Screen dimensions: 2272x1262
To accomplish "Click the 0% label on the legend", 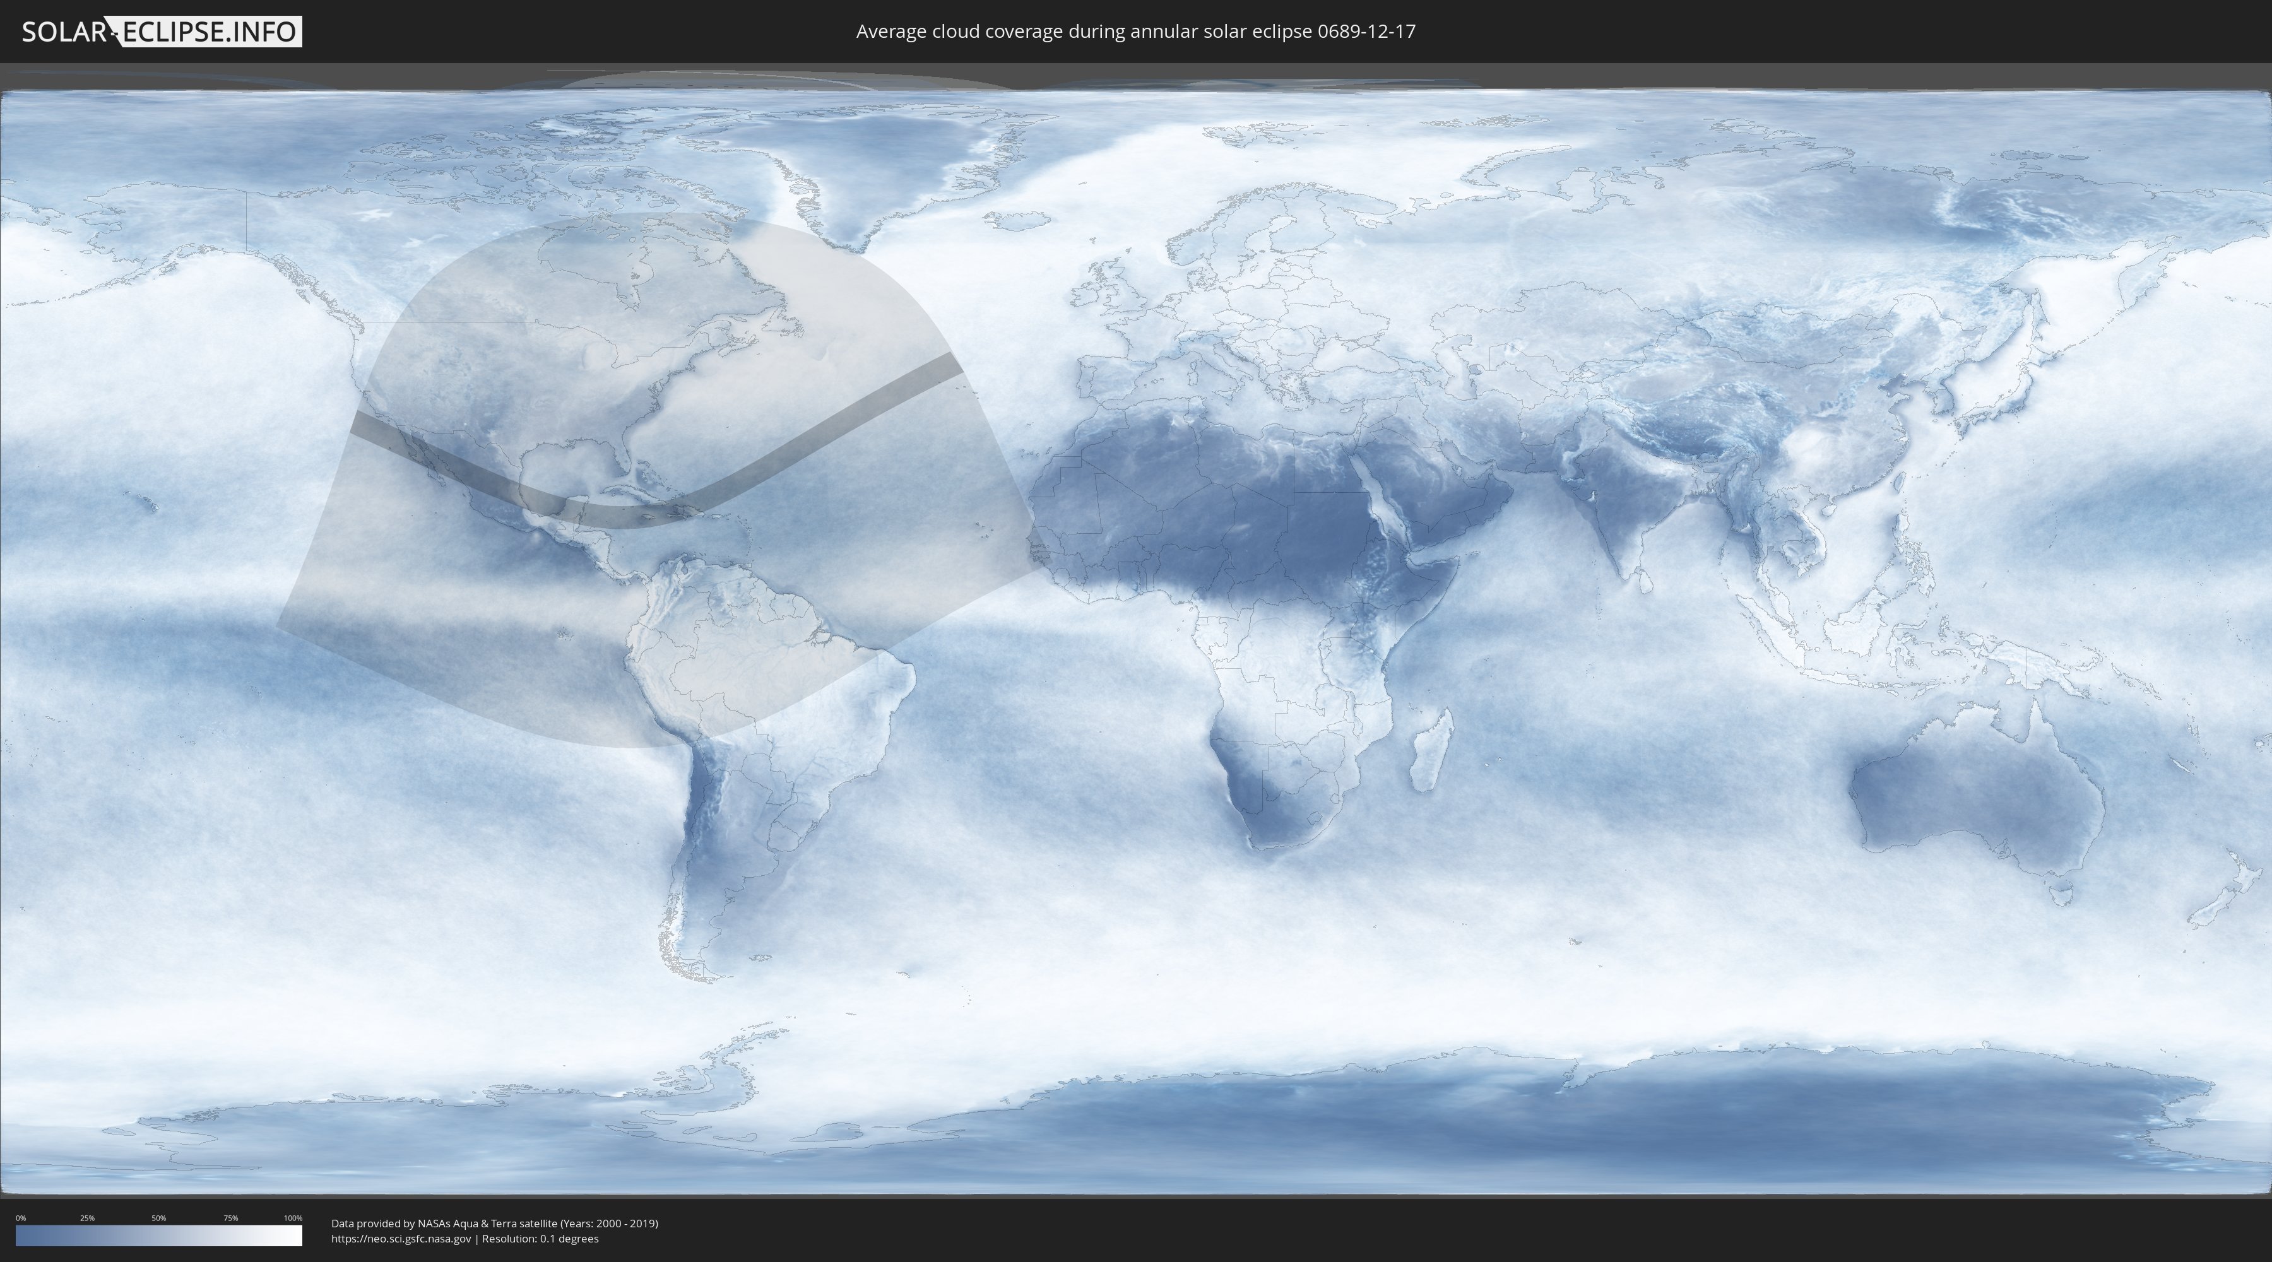I will pos(20,1218).
